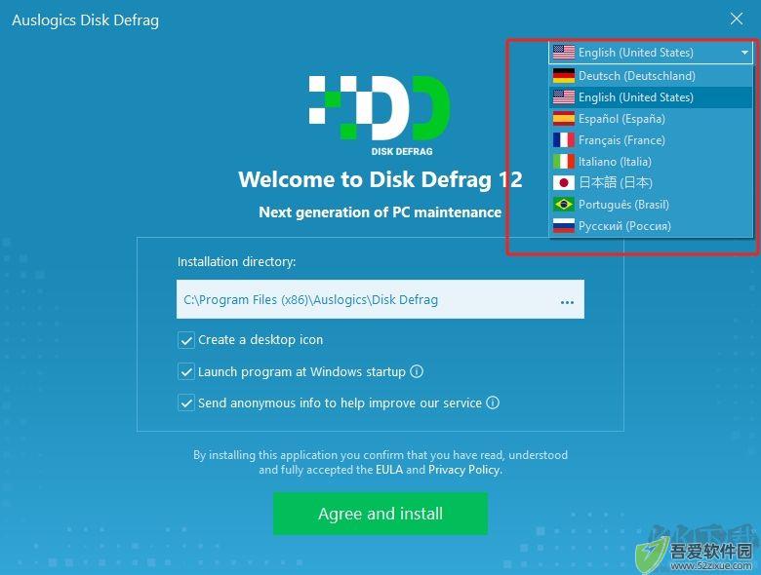Browse installation folder with three-dots button
The height and width of the screenshot is (575, 761).
567,302
